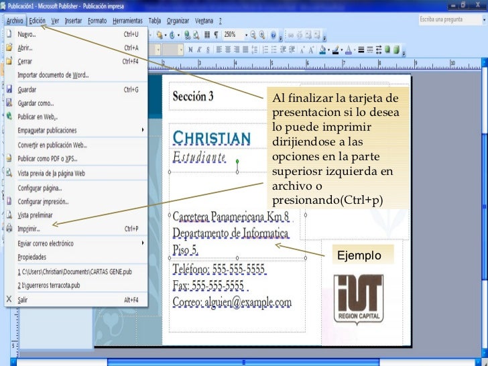The width and height of the screenshot is (488, 366).
Task: Open recent file guerreros terracota.pub
Action: point(76,285)
